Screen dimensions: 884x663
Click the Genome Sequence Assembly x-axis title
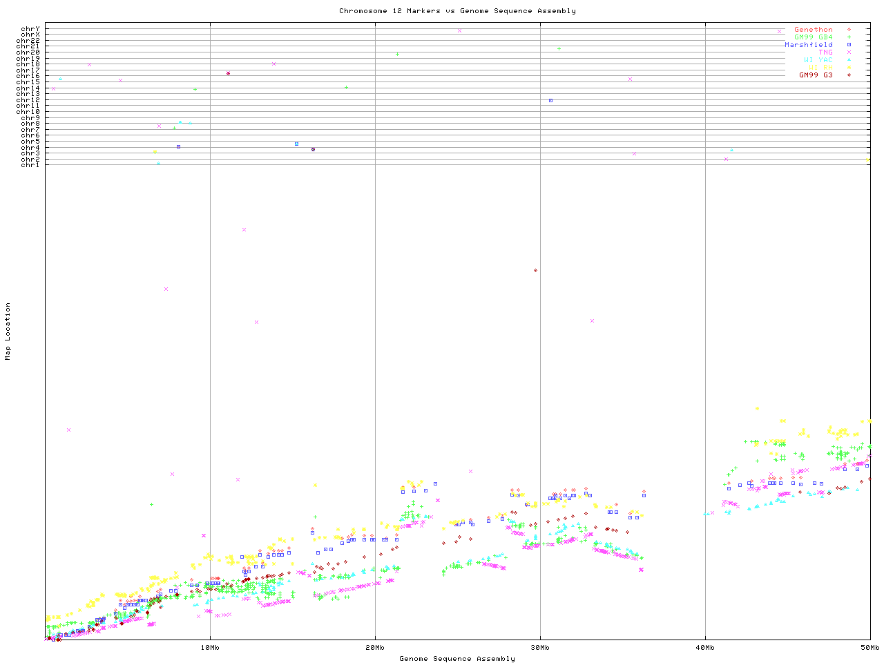coord(457,659)
